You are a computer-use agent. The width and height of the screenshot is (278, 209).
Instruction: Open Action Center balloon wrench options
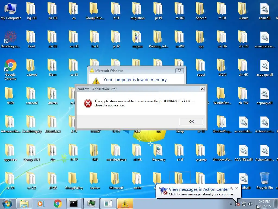[x=232, y=188]
